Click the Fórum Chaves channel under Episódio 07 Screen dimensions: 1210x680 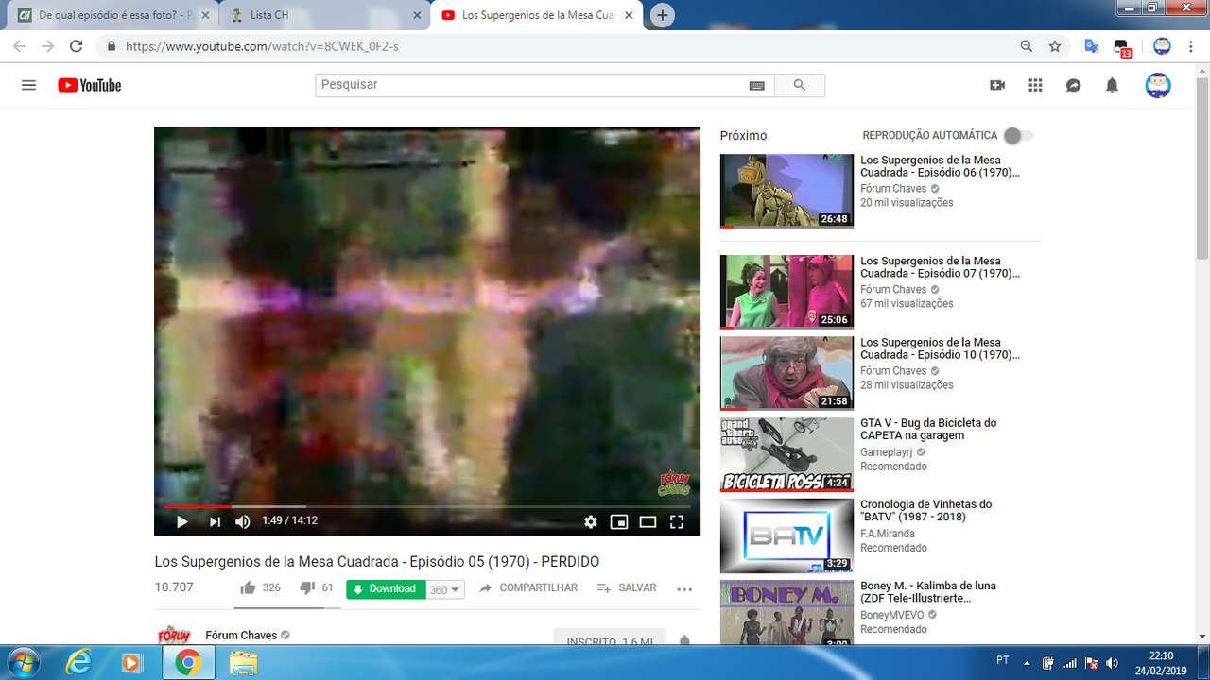coord(893,289)
